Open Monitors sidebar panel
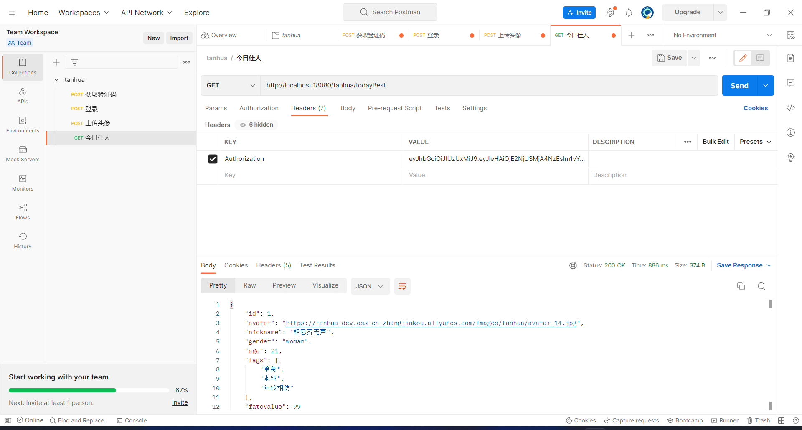The image size is (802, 430). 23,183
